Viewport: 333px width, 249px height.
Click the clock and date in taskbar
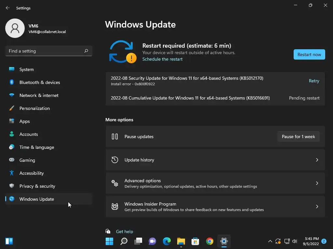point(311,241)
